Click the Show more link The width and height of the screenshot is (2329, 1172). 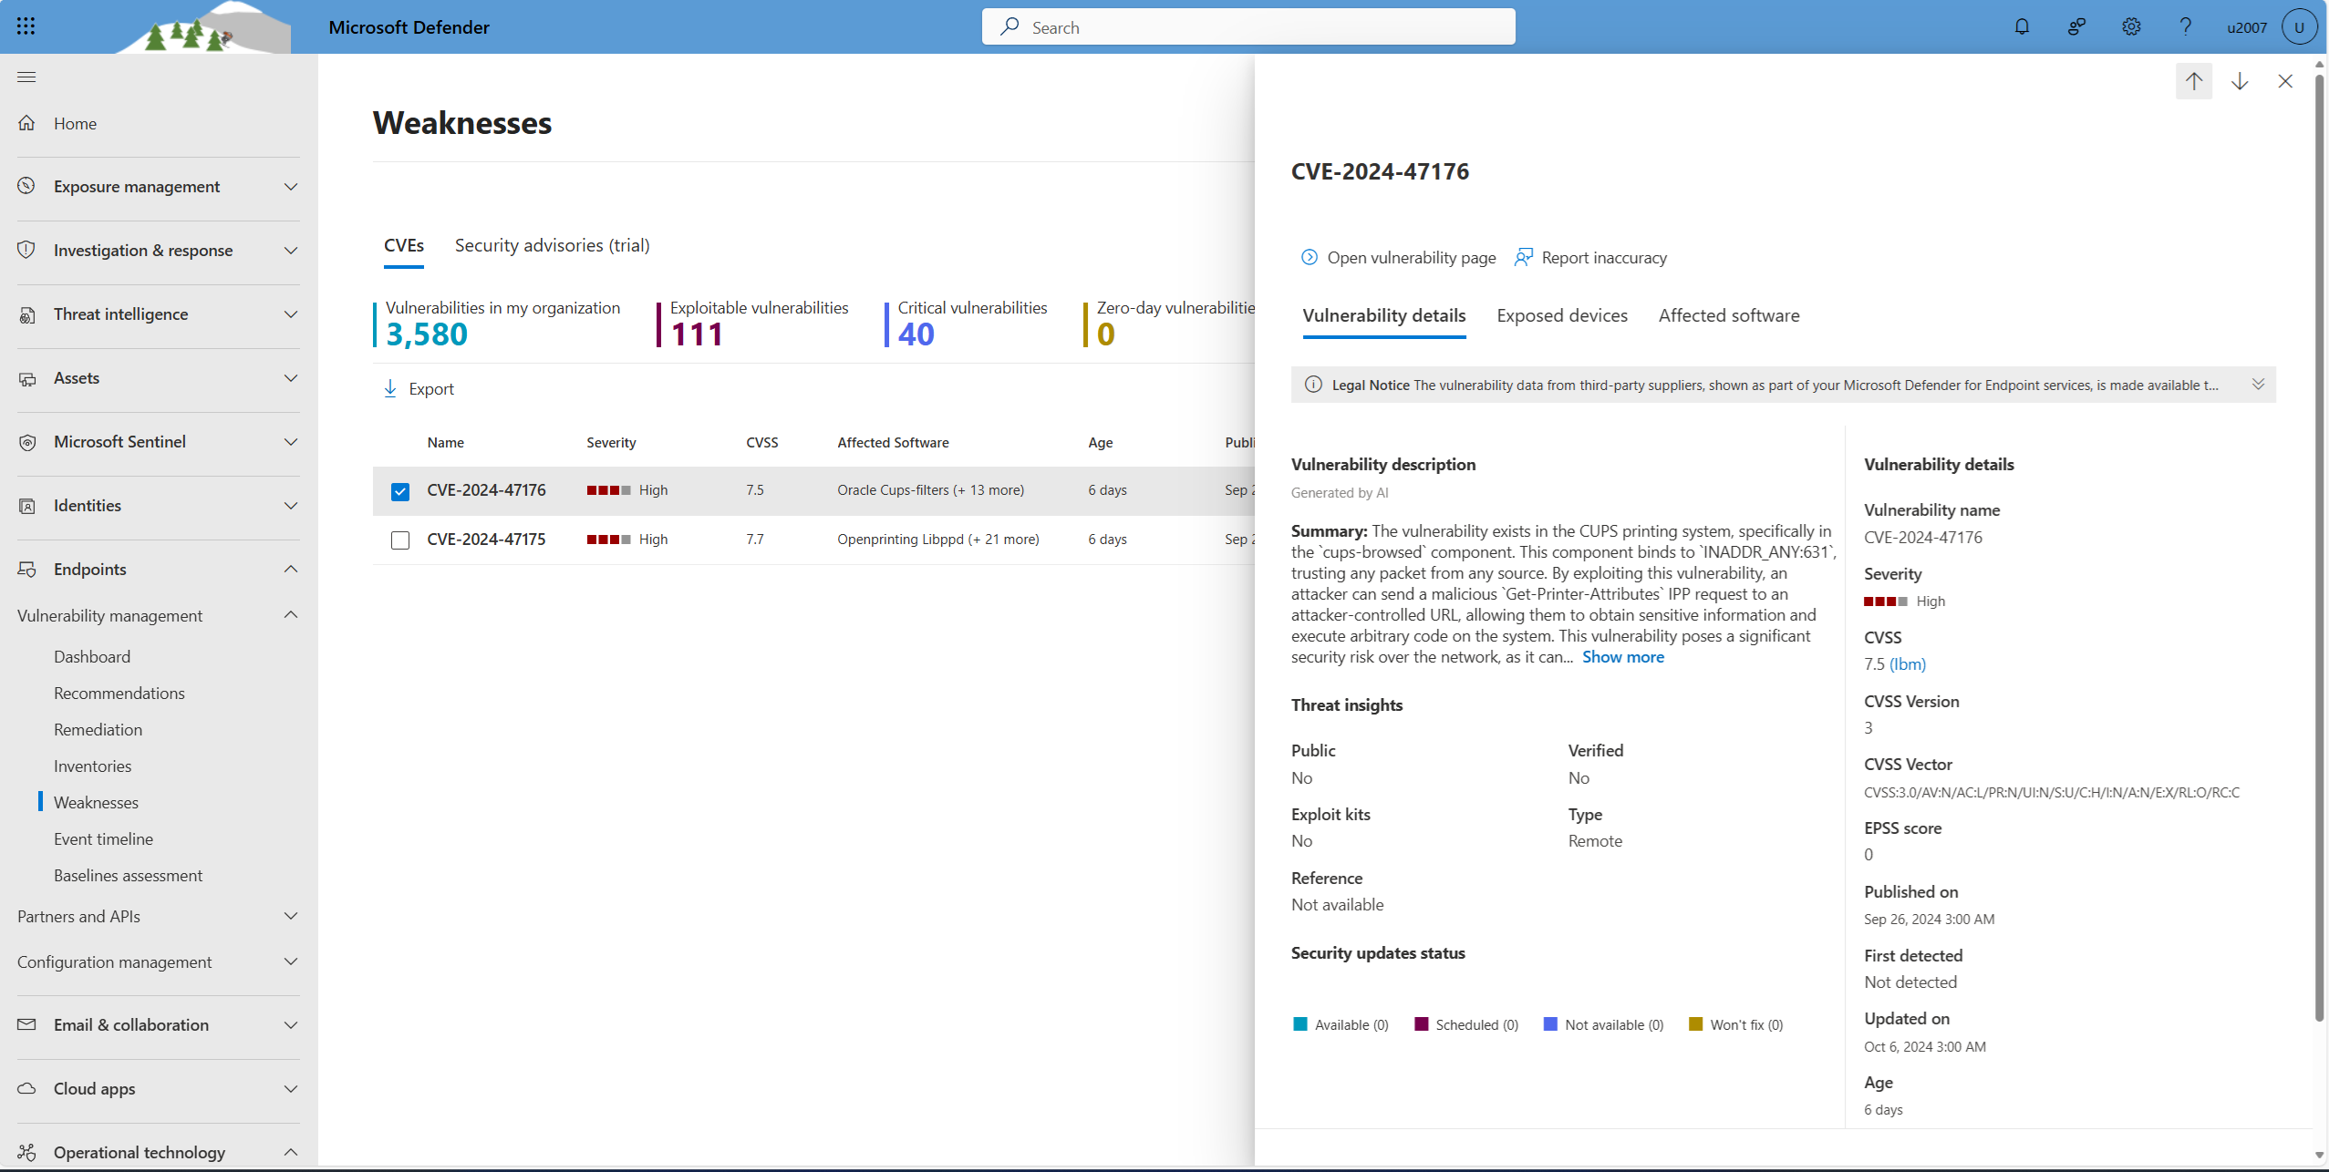(1622, 657)
